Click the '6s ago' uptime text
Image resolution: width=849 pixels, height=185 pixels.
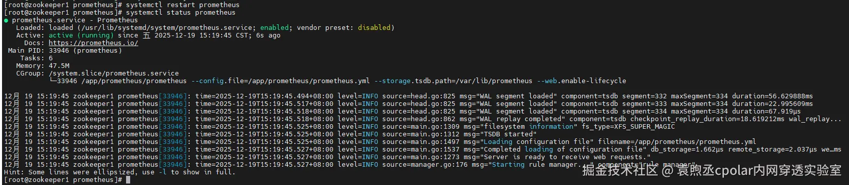pos(268,35)
